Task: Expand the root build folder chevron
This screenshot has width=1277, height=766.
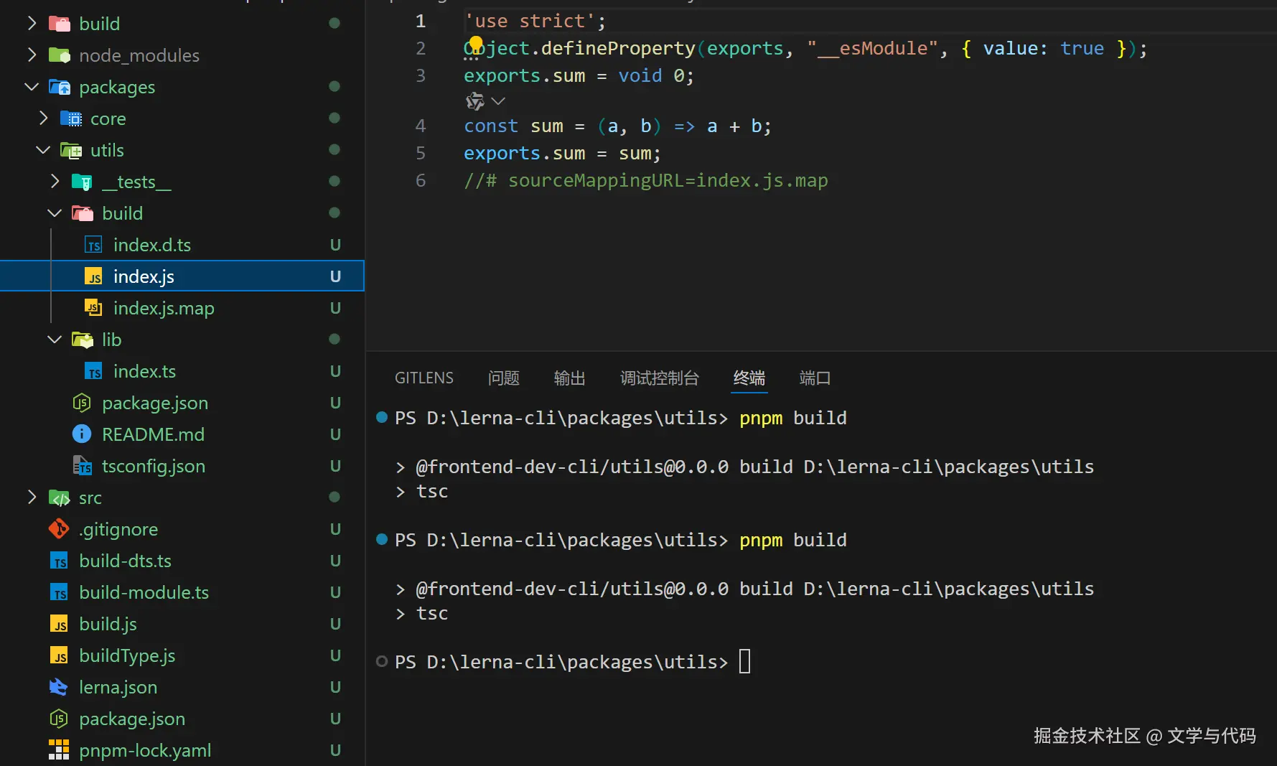Action: pos(32,24)
